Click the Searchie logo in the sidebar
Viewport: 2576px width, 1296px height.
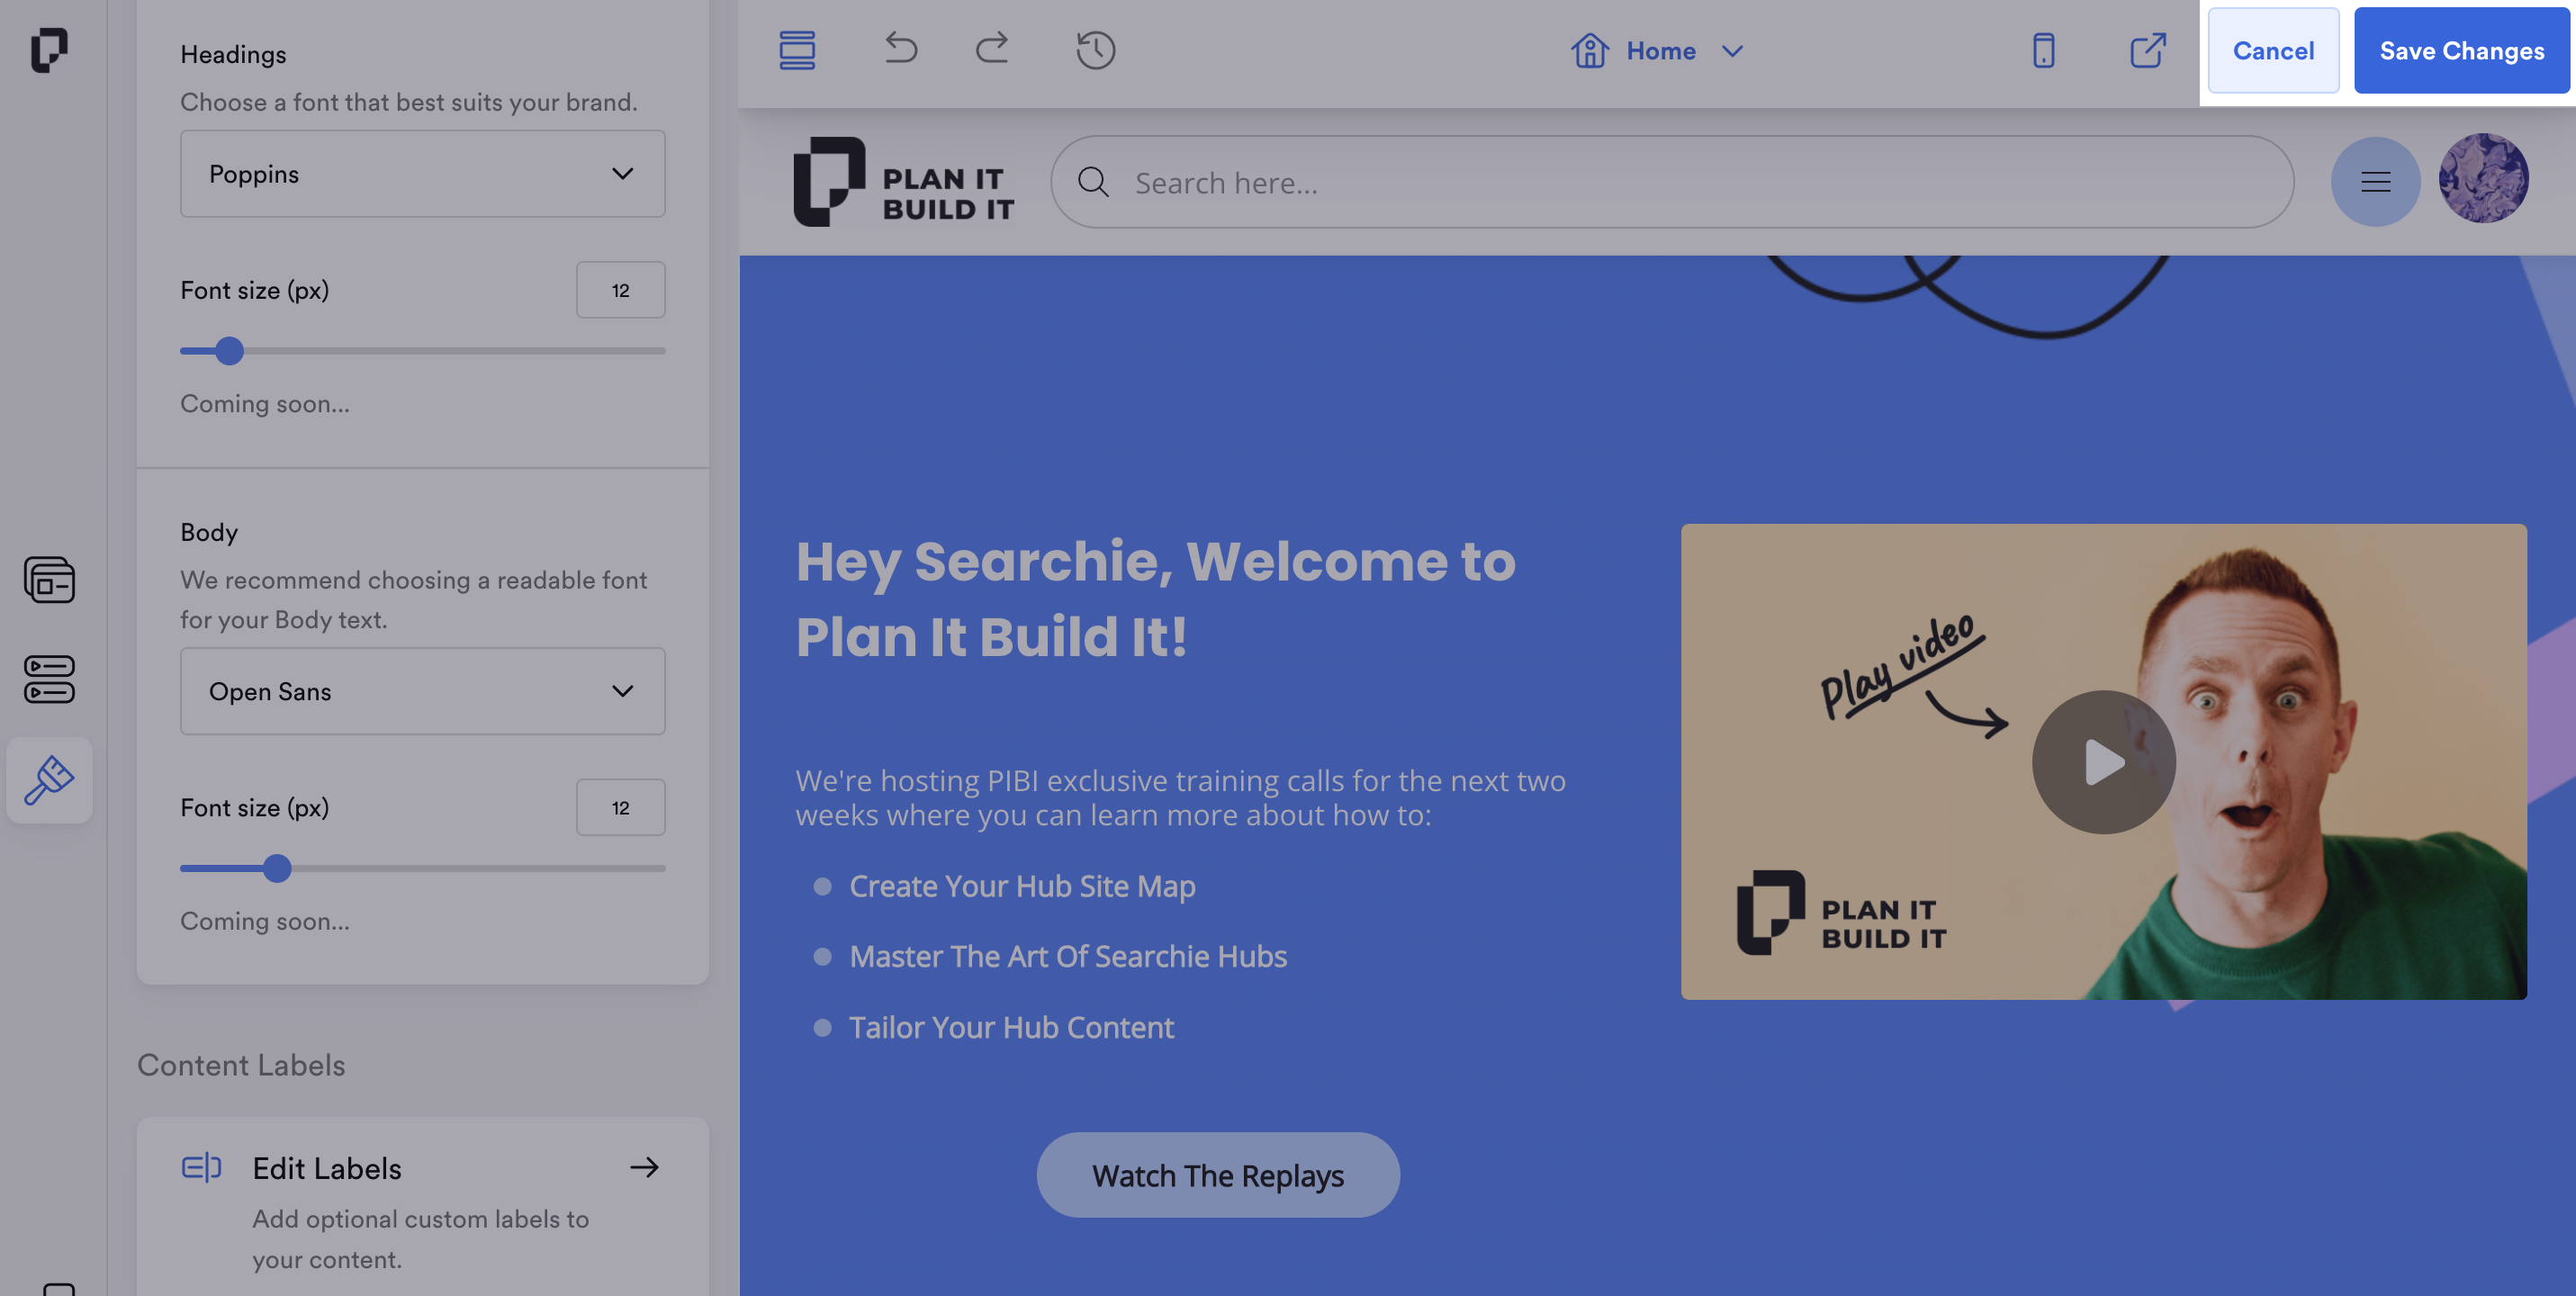coord(48,50)
